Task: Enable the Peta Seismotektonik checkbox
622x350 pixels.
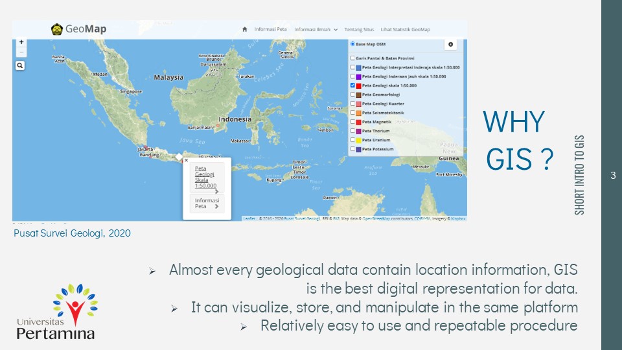Action: pyautogui.click(x=352, y=113)
